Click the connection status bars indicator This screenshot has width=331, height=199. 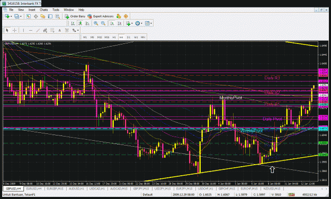pos(291,195)
